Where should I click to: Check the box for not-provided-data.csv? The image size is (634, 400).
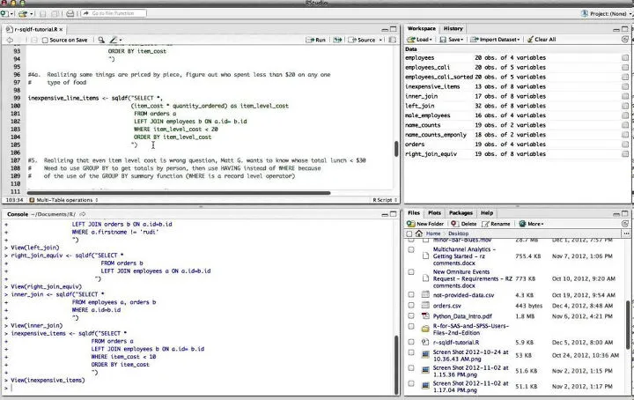411,295
